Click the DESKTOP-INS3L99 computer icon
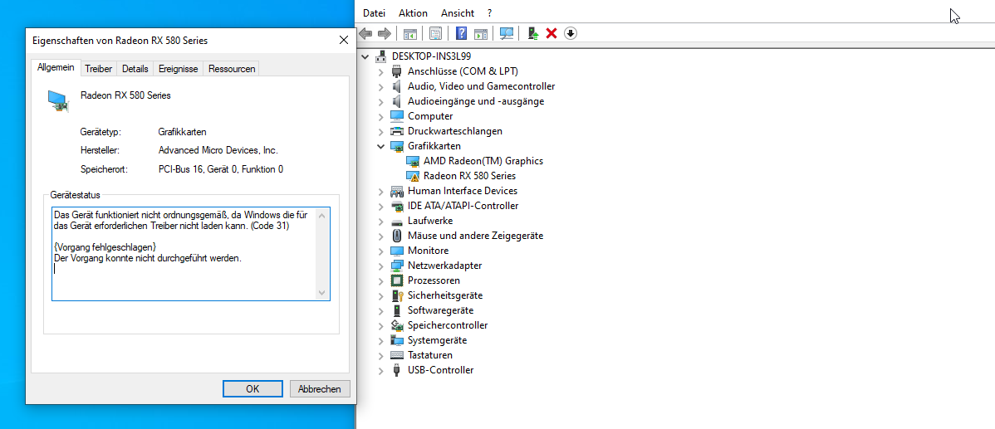 (x=381, y=56)
